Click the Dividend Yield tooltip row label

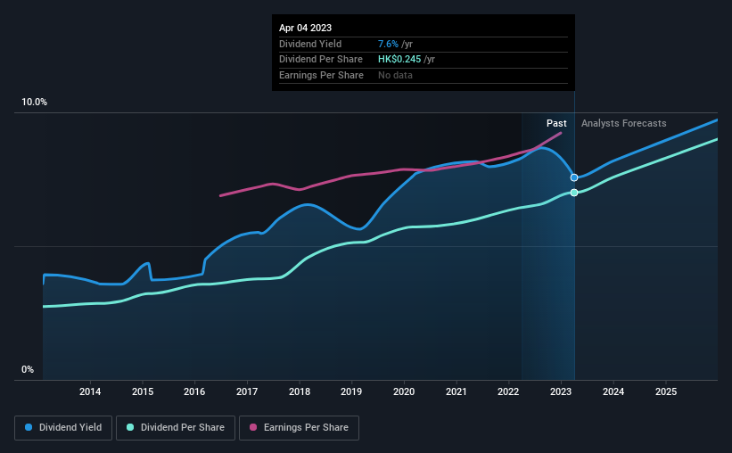pyautogui.click(x=310, y=44)
